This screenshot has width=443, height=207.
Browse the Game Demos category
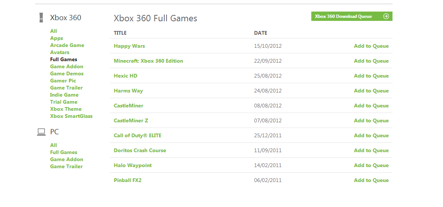[x=67, y=73]
